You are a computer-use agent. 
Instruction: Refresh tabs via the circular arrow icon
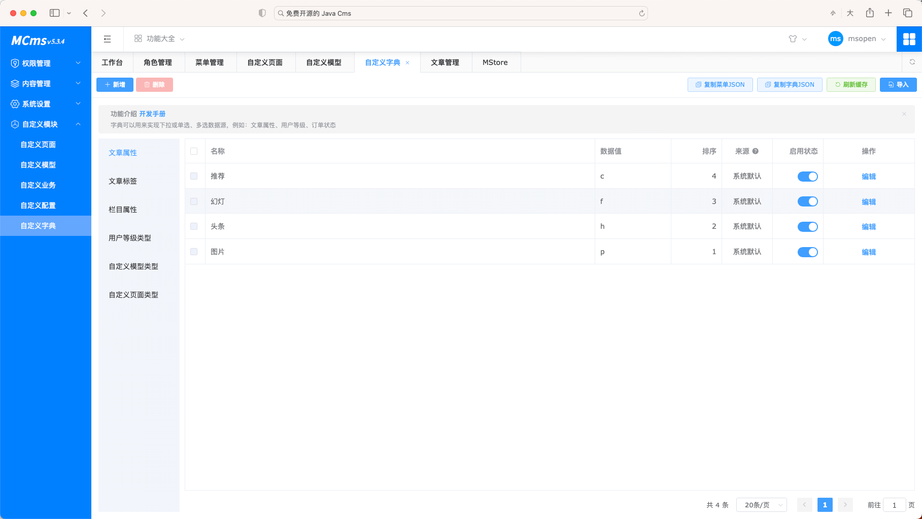(x=913, y=62)
